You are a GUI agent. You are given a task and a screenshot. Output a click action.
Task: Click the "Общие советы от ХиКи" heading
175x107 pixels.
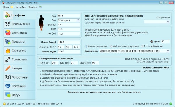tap(156, 68)
